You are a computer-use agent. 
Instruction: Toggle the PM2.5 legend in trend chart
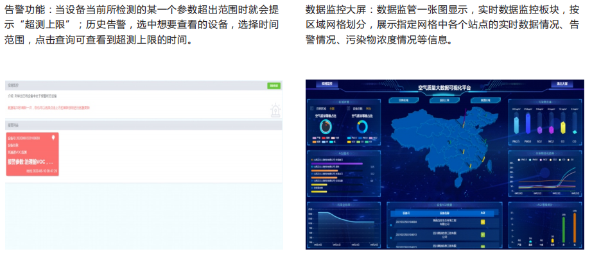click(522, 160)
